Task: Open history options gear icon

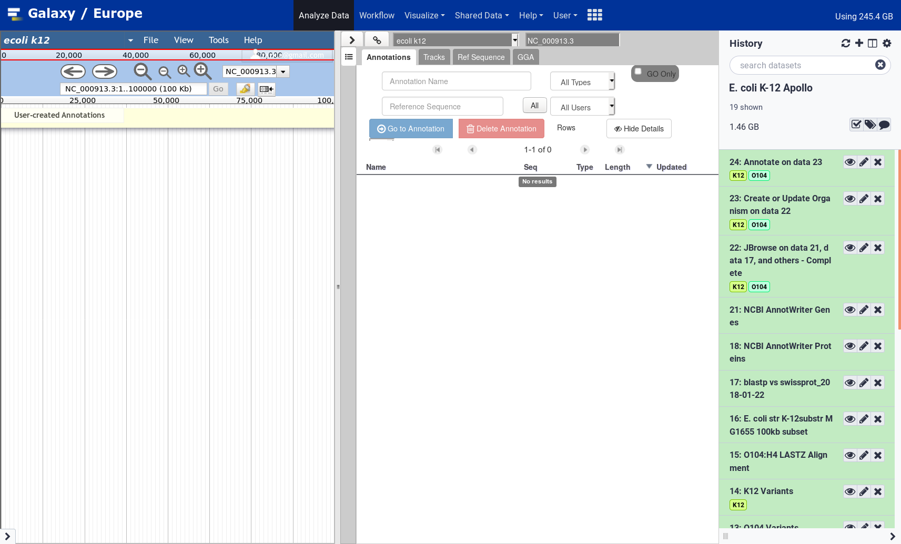Action: point(887,43)
